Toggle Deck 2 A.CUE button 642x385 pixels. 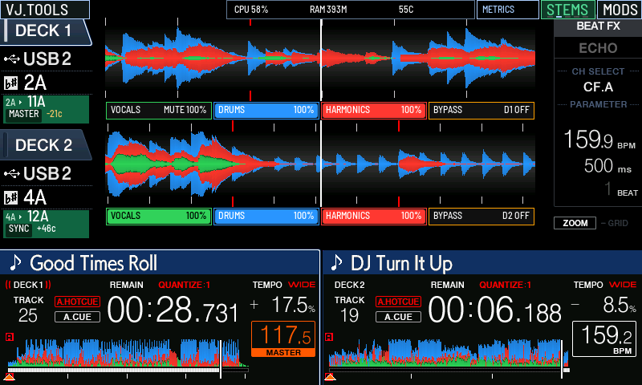(x=398, y=317)
